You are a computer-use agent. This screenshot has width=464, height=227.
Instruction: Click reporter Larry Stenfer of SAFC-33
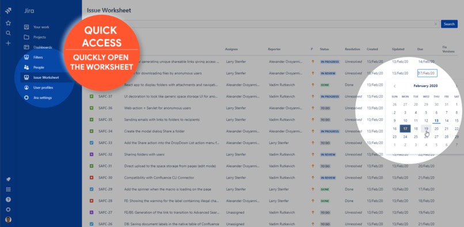pyautogui.click(x=279, y=143)
